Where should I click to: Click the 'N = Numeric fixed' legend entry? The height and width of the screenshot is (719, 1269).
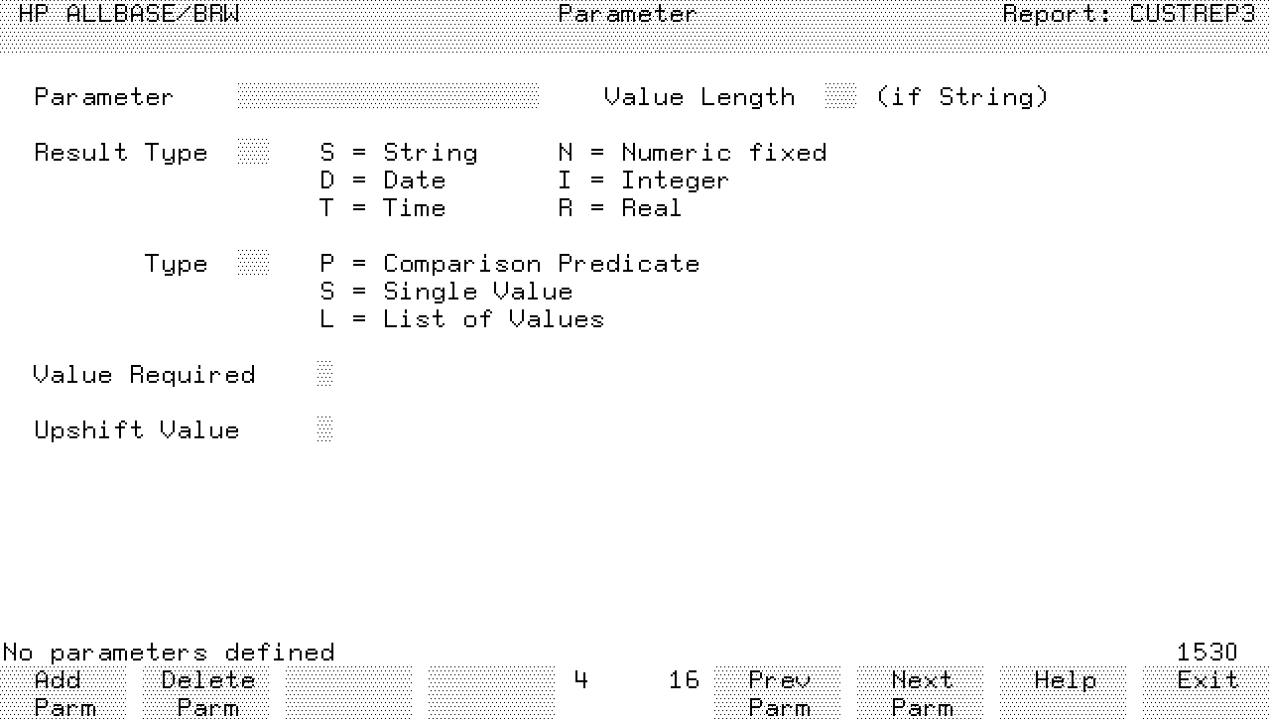[692, 153]
